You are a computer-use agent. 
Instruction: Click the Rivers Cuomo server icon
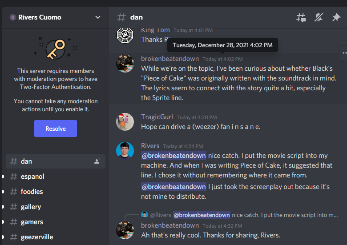(12, 17)
